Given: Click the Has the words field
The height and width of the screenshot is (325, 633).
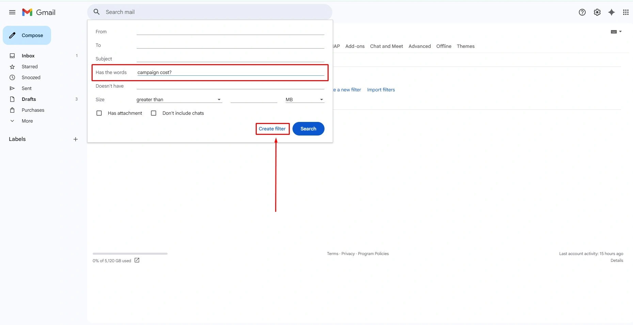Looking at the screenshot, I should pos(230,72).
